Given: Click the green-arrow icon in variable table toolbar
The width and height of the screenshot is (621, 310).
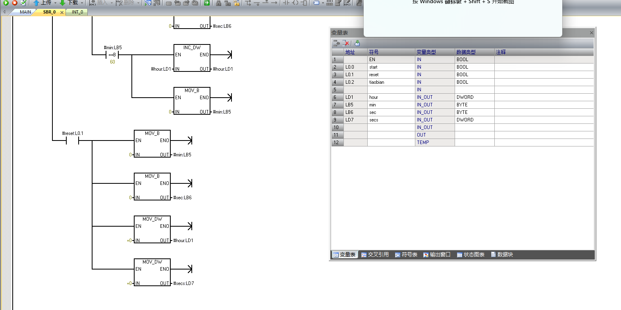Looking at the screenshot, I should (x=357, y=43).
